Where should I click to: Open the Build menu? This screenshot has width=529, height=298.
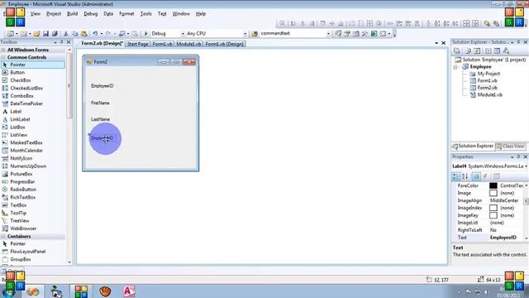72,14
